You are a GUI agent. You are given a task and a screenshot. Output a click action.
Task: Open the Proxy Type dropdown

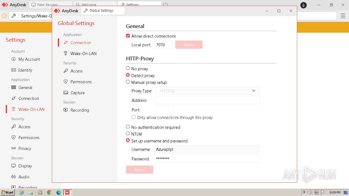207,91
